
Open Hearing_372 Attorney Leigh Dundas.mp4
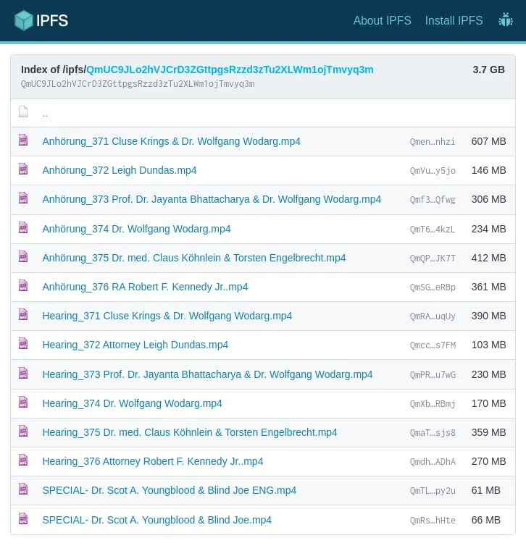135,345
